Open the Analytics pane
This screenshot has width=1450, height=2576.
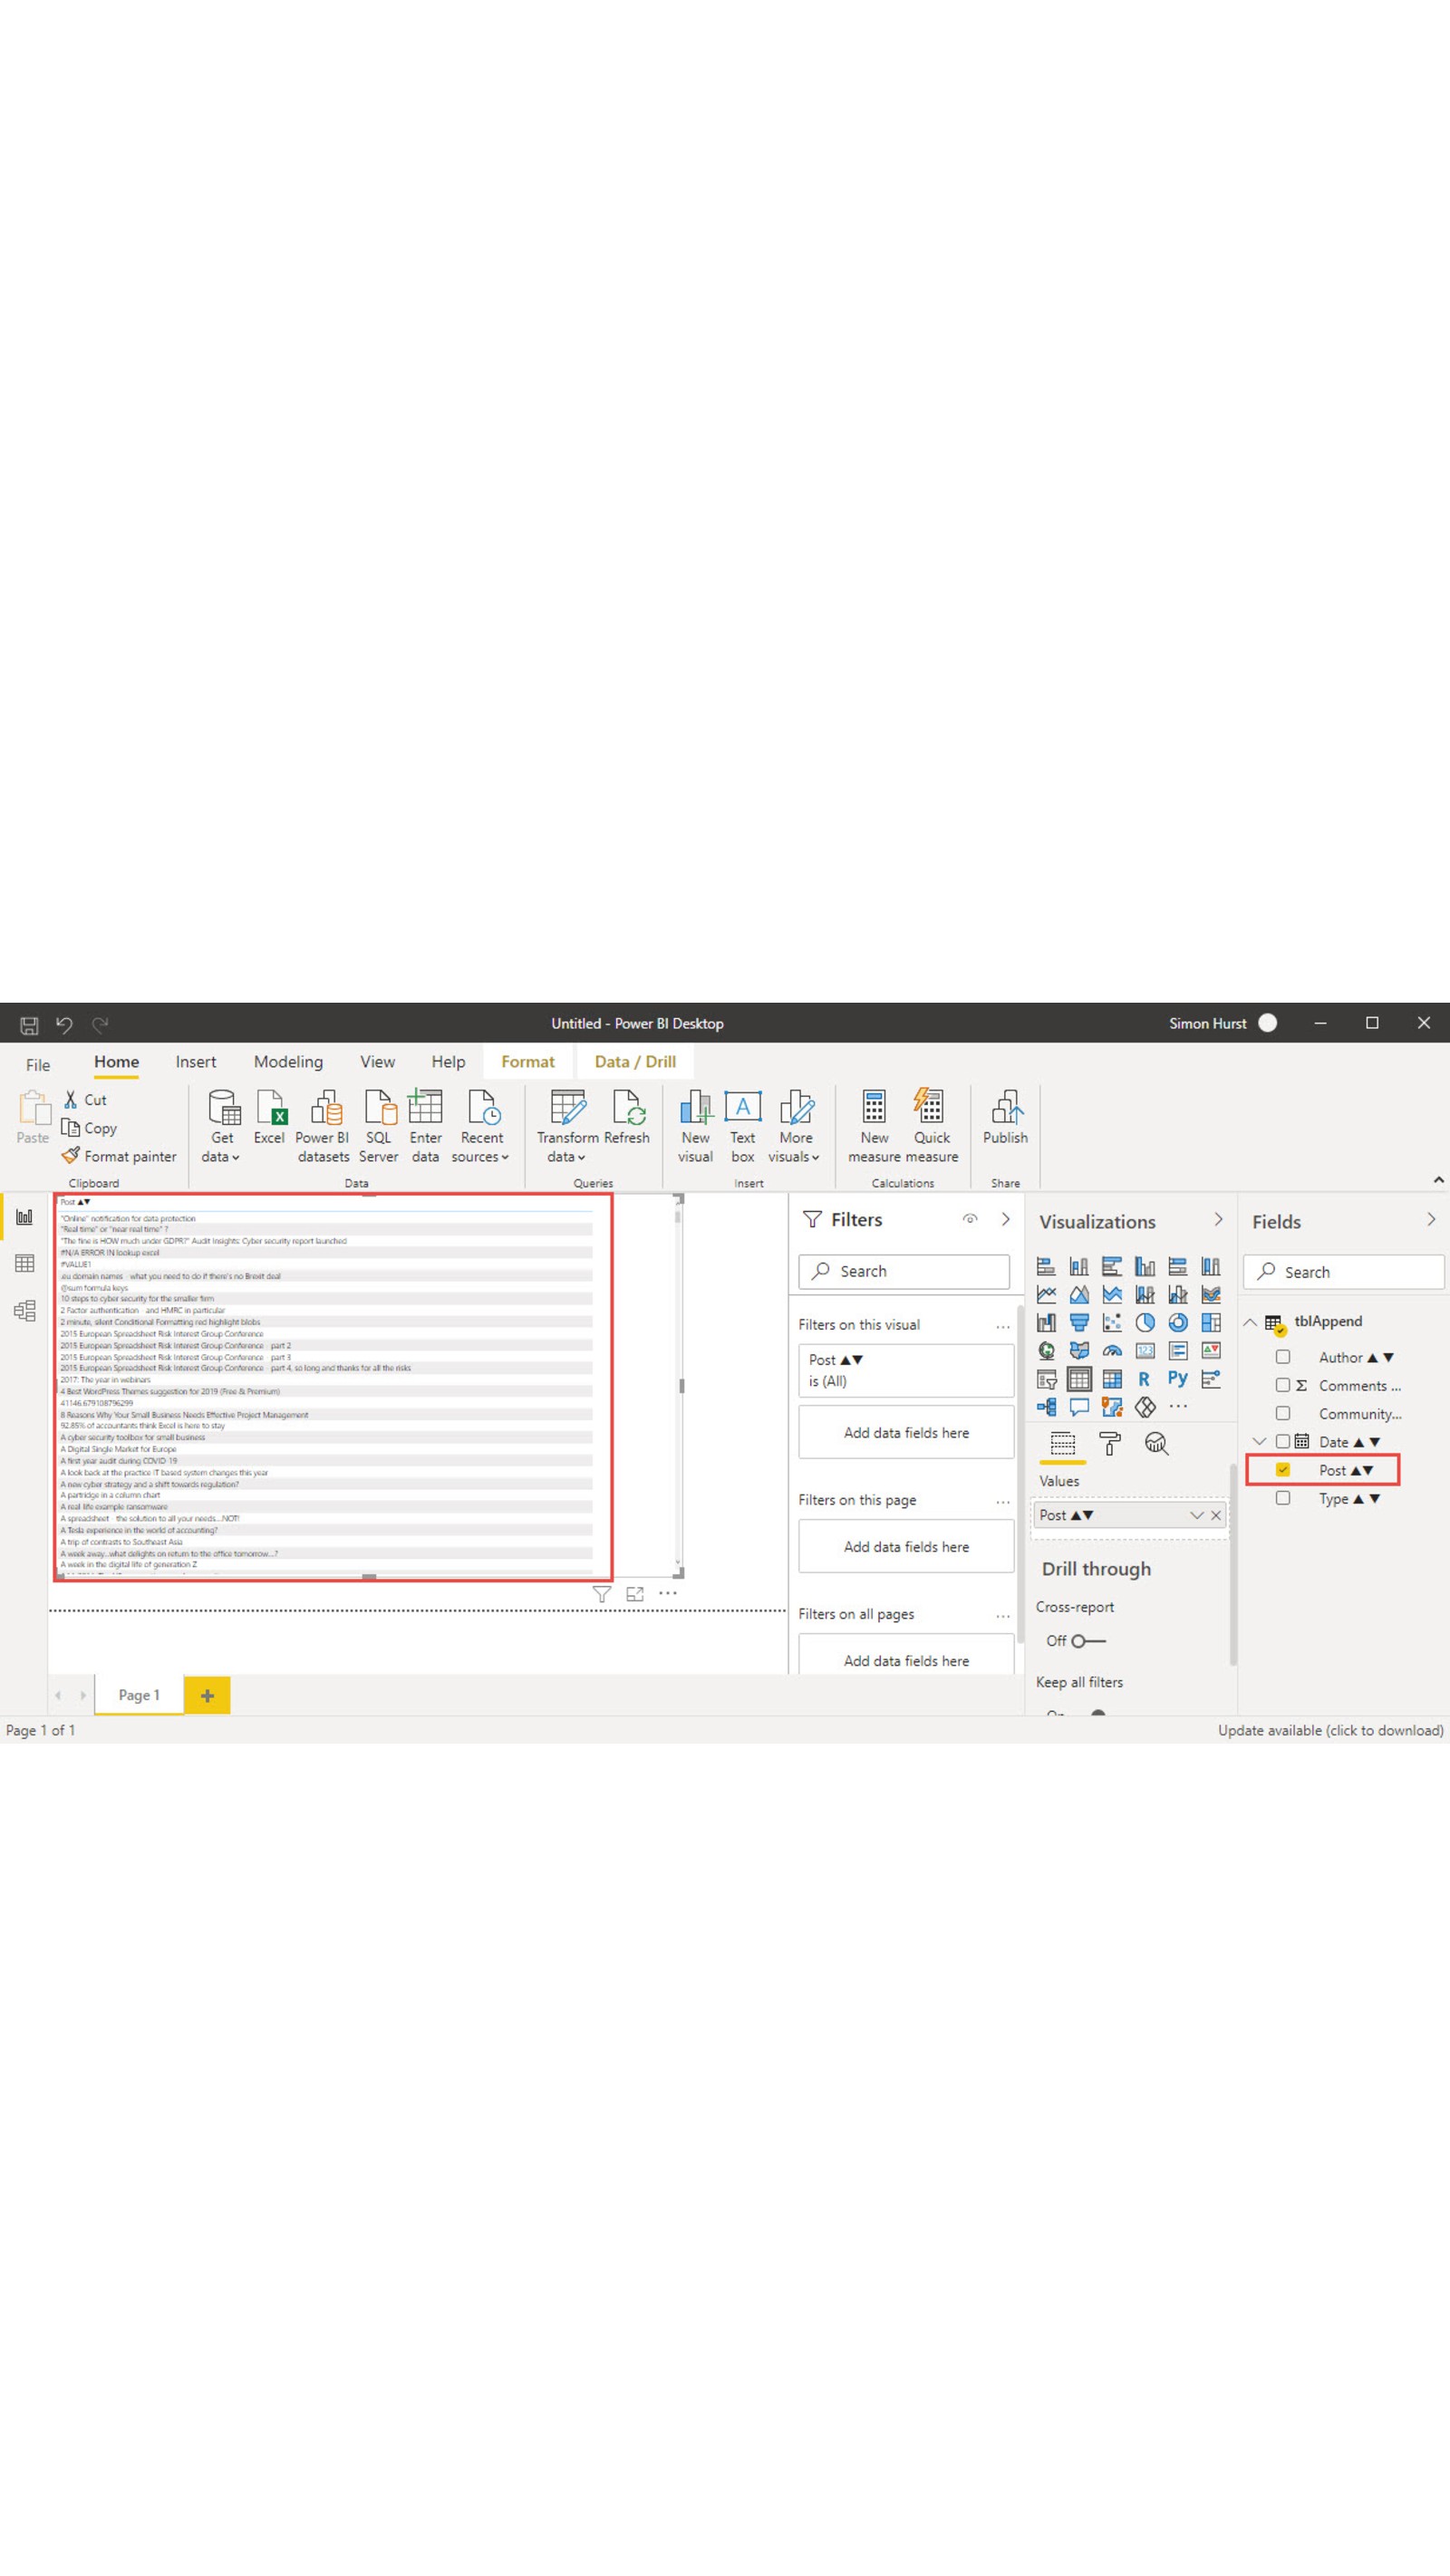1156,1444
